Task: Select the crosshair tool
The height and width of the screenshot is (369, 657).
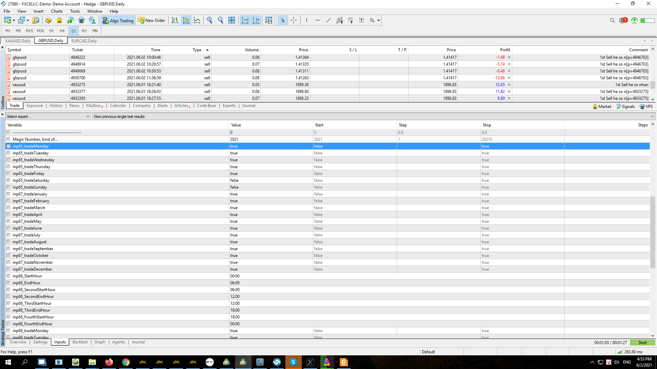Action: point(294,20)
